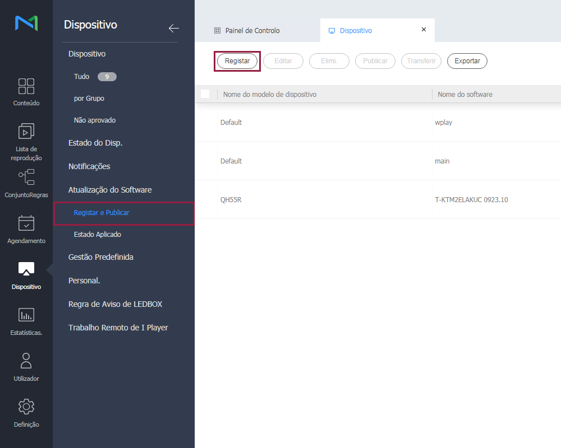Viewport: 561px width, 448px height.
Task: Click the Registar button
Action: pos(237,61)
